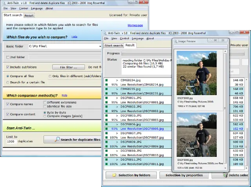
Task: Click the green marker beside CIMG0234.jpg
Action: (x=106, y=80)
